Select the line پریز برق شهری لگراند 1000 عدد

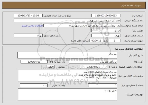[100, 77]
